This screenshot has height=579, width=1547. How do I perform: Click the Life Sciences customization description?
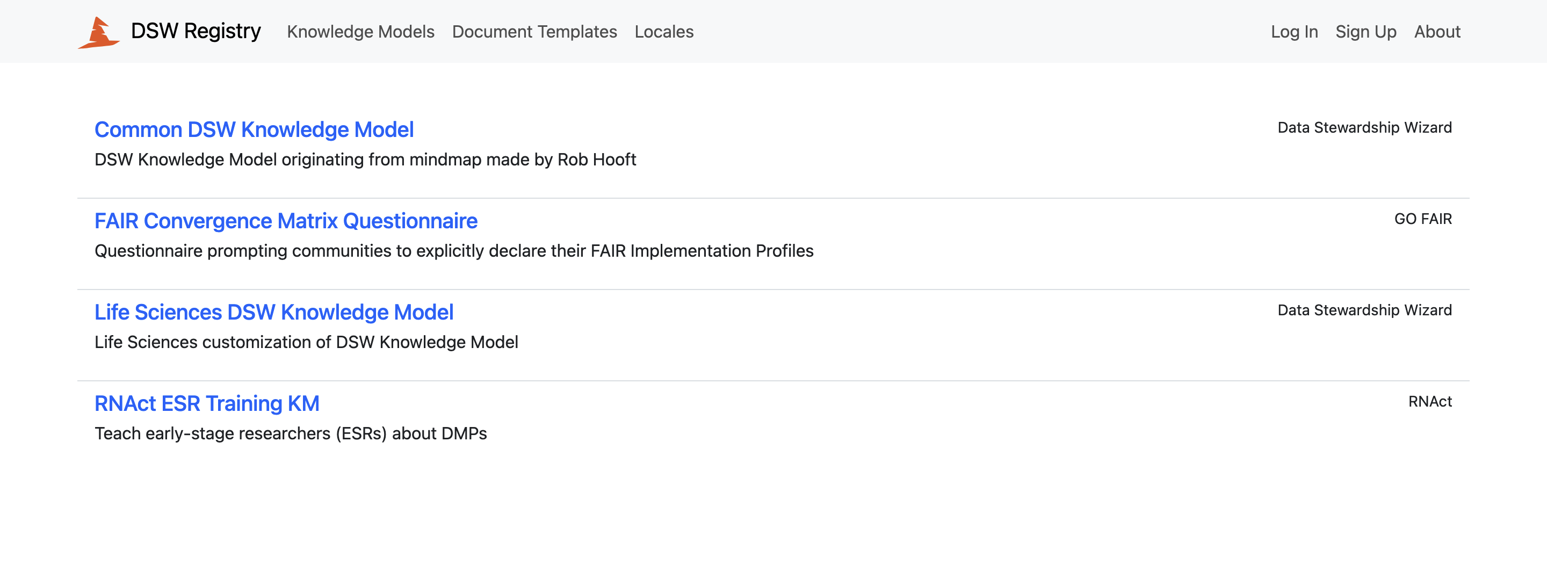click(x=306, y=342)
